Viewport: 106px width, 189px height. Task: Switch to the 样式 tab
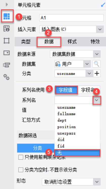click(72, 42)
